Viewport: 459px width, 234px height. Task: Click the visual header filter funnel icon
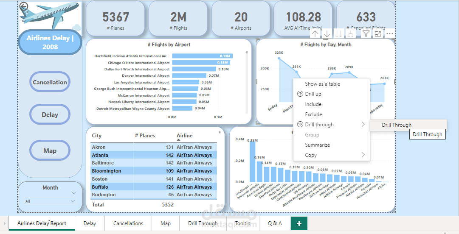(366, 34)
